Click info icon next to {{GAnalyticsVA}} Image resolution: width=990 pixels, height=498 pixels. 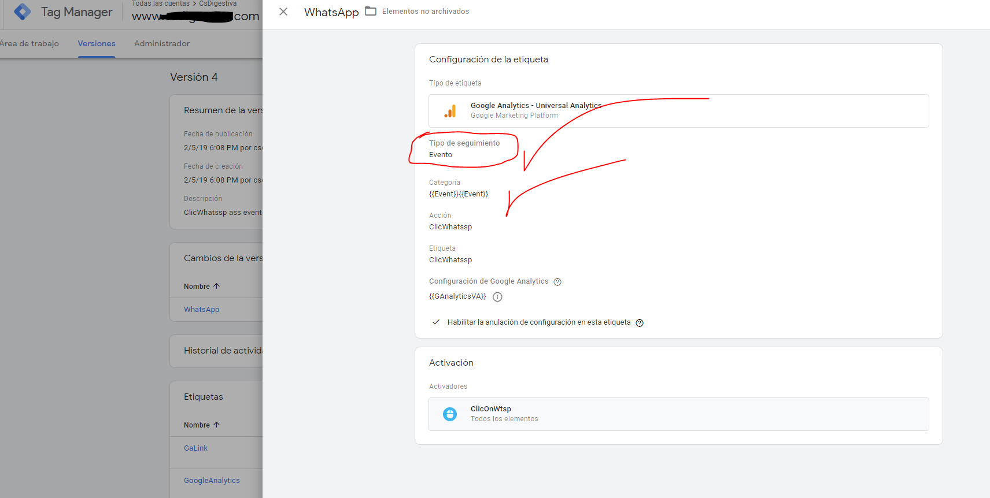click(497, 297)
